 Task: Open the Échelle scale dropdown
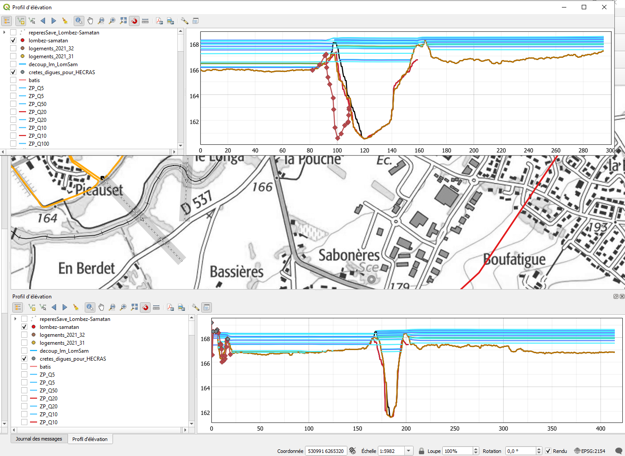408,451
